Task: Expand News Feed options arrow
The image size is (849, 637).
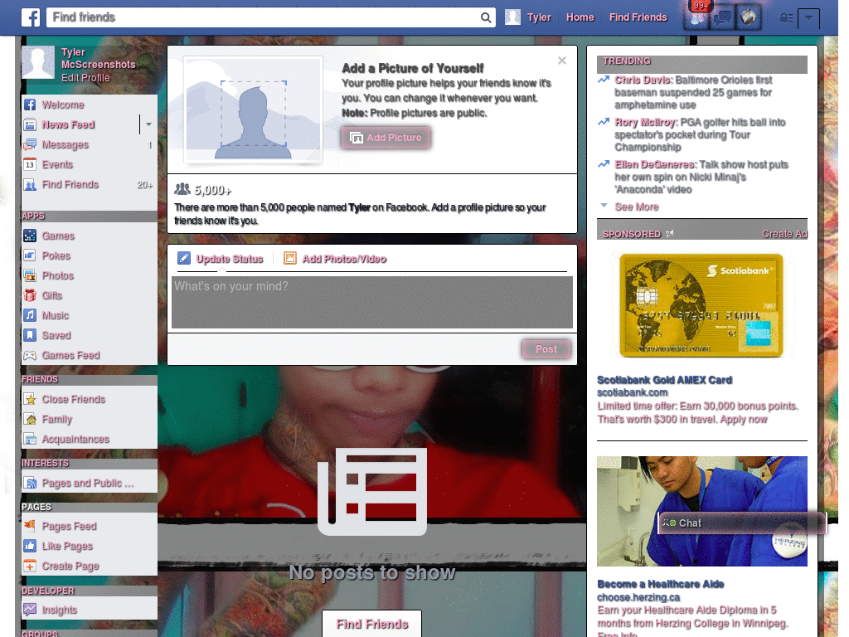Action: [x=148, y=124]
